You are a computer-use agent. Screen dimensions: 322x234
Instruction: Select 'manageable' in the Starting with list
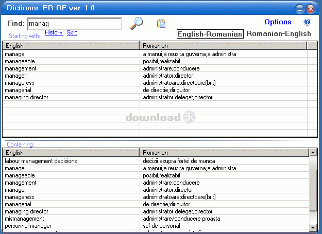point(20,61)
